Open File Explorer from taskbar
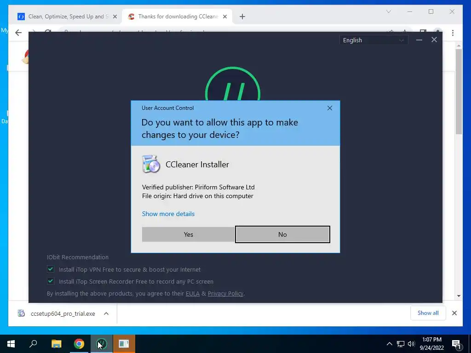The width and height of the screenshot is (471, 353). (56, 344)
